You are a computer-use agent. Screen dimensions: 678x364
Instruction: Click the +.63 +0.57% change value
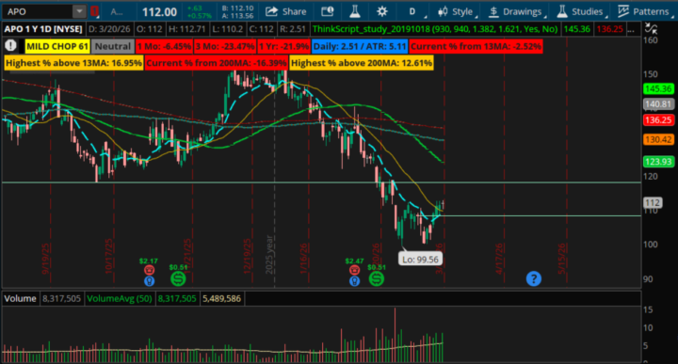tap(200, 11)
